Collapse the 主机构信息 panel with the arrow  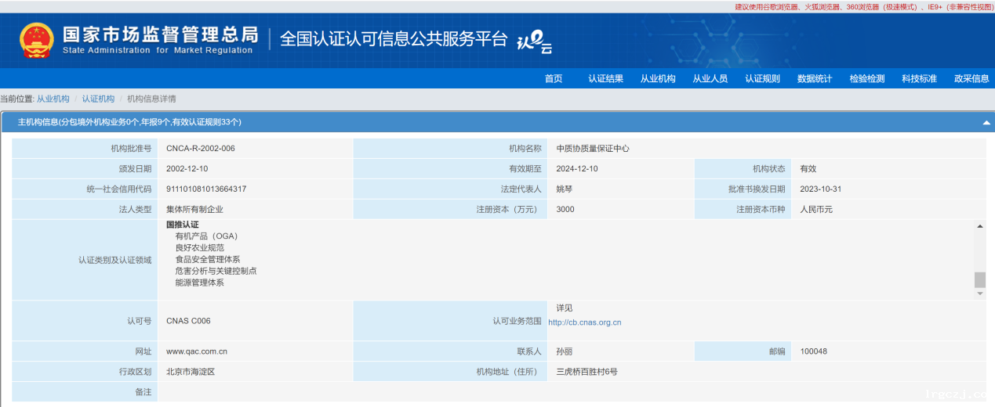coord(986,123)
